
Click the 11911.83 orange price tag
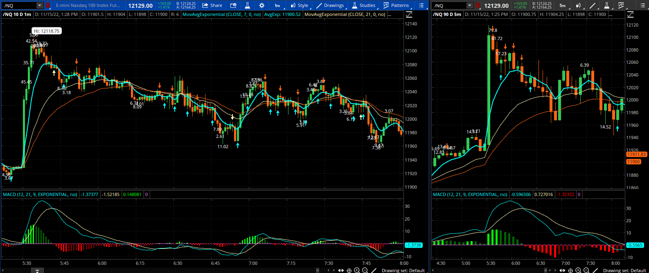point(636,155)
